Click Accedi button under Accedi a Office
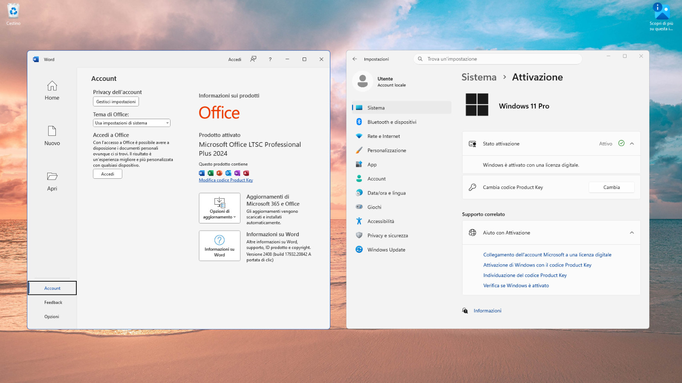The height and width of the screenshot is (383, 682). pyautogui.click(x=107, y=174)
